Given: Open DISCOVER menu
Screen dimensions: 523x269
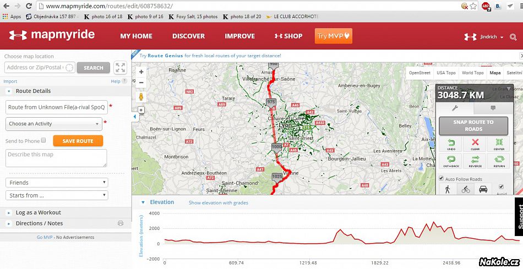Looking at the screenshot, I should click(x=188, y=36).
